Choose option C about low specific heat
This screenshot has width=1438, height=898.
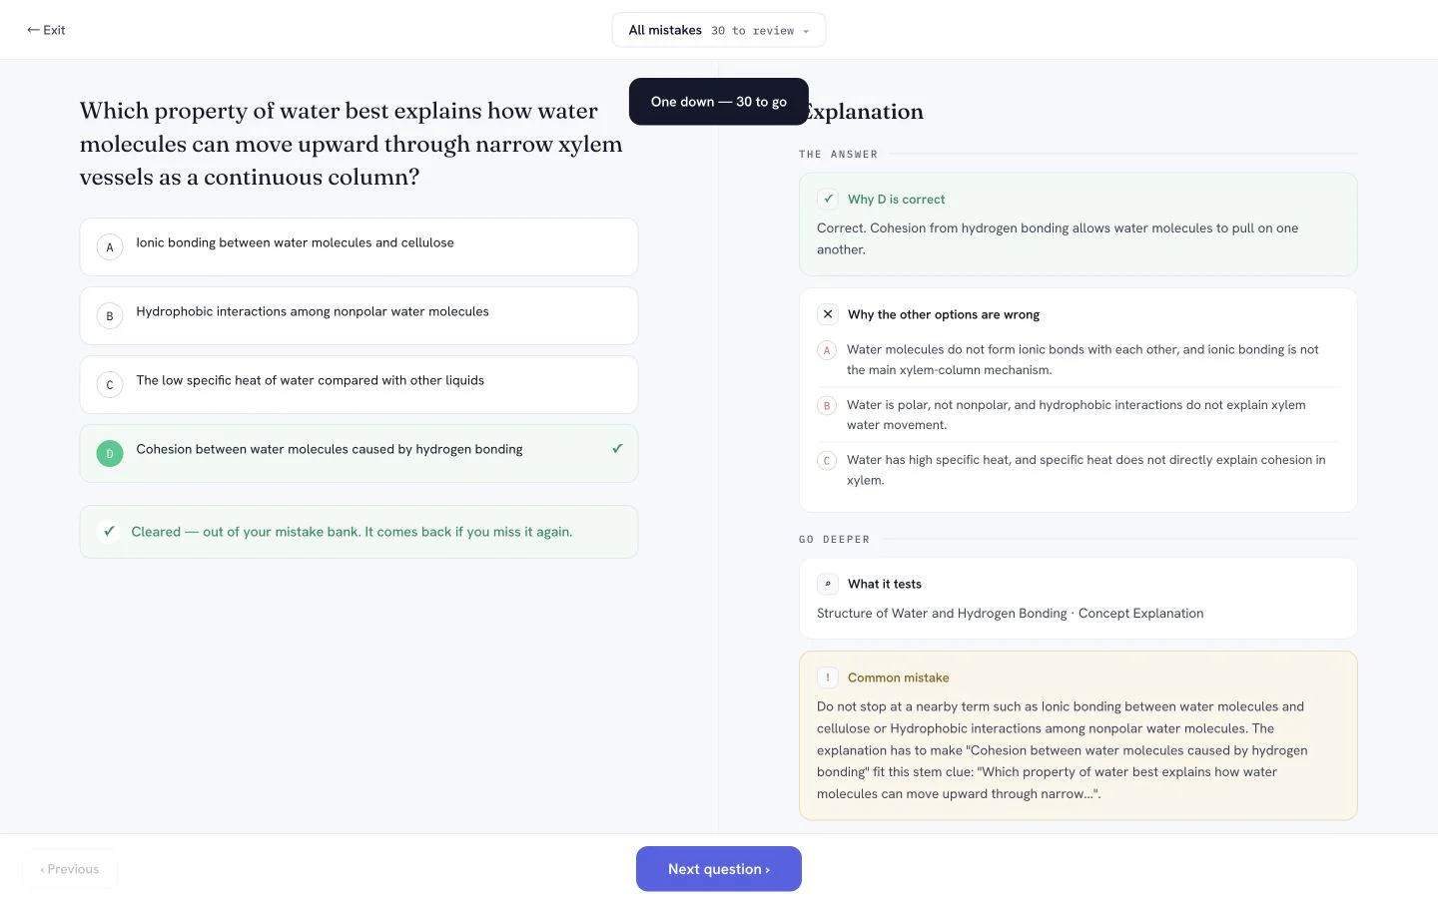359,384
